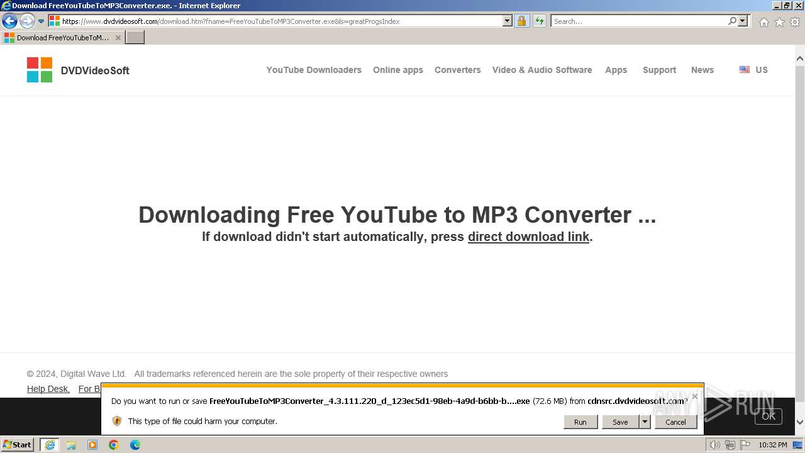Click the page scrollbar up arrow
The height and width of the screenshot is (453, 805).
pyautogui.click(x=800, y=59)
